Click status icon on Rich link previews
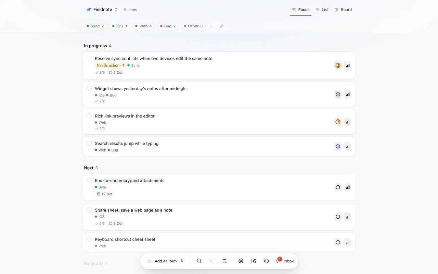Screen dimensions: 438x274 click(338, 122)
